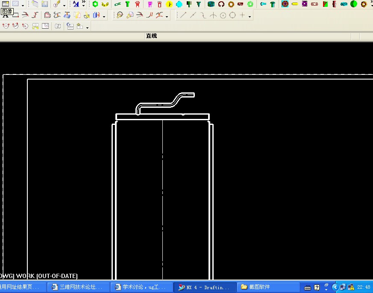Click the section view boundary icon

point(45,26)
